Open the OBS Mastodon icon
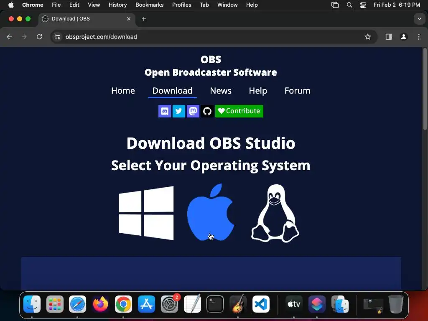The width and height of the screenshot is (428, 321). [x=193, y=111]
